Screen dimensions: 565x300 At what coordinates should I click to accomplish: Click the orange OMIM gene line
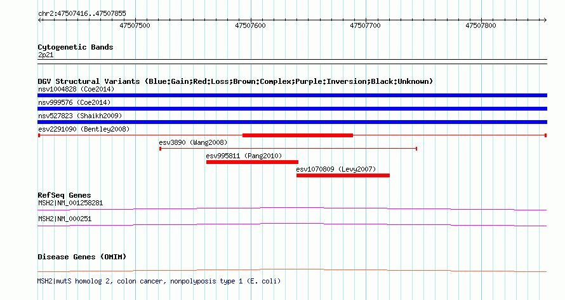(292, 270)
